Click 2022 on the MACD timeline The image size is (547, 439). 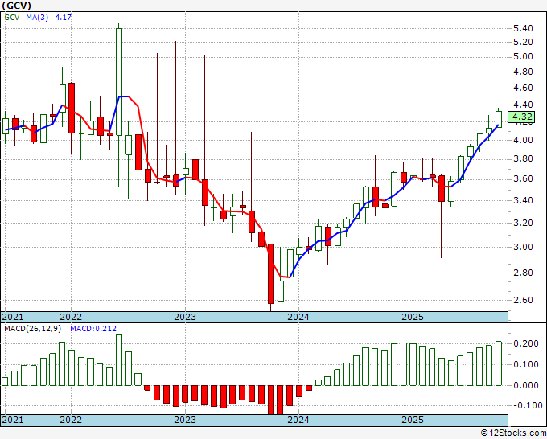pos(71,420)
